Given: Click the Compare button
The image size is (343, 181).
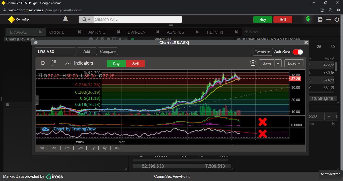Looking at the screenshot, I should tap(108, 52).
